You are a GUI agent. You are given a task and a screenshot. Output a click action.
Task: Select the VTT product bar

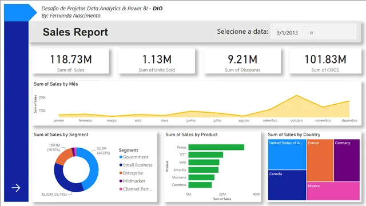[206, 154]
